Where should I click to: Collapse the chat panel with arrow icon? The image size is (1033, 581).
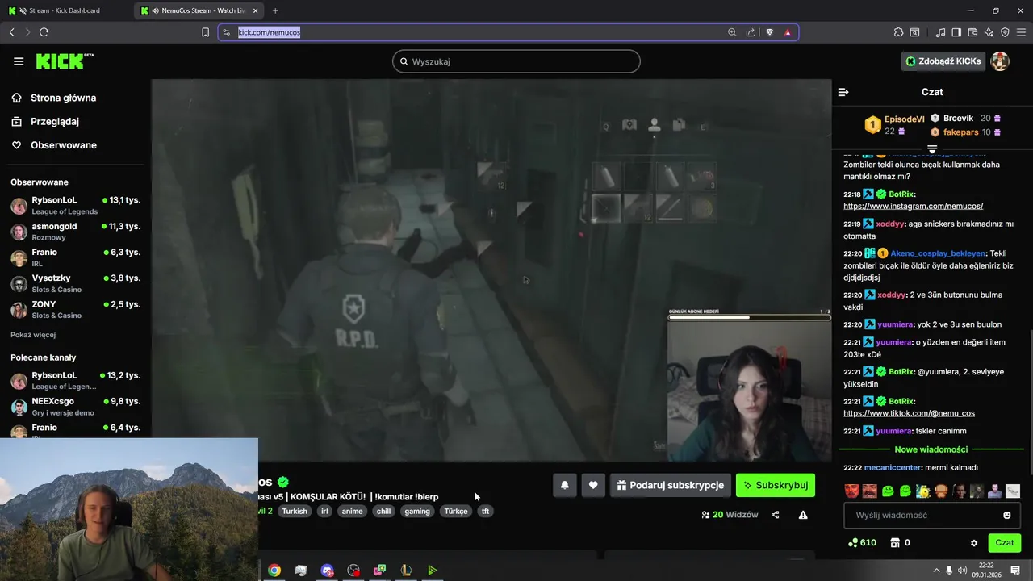click(x=843, y=92)
